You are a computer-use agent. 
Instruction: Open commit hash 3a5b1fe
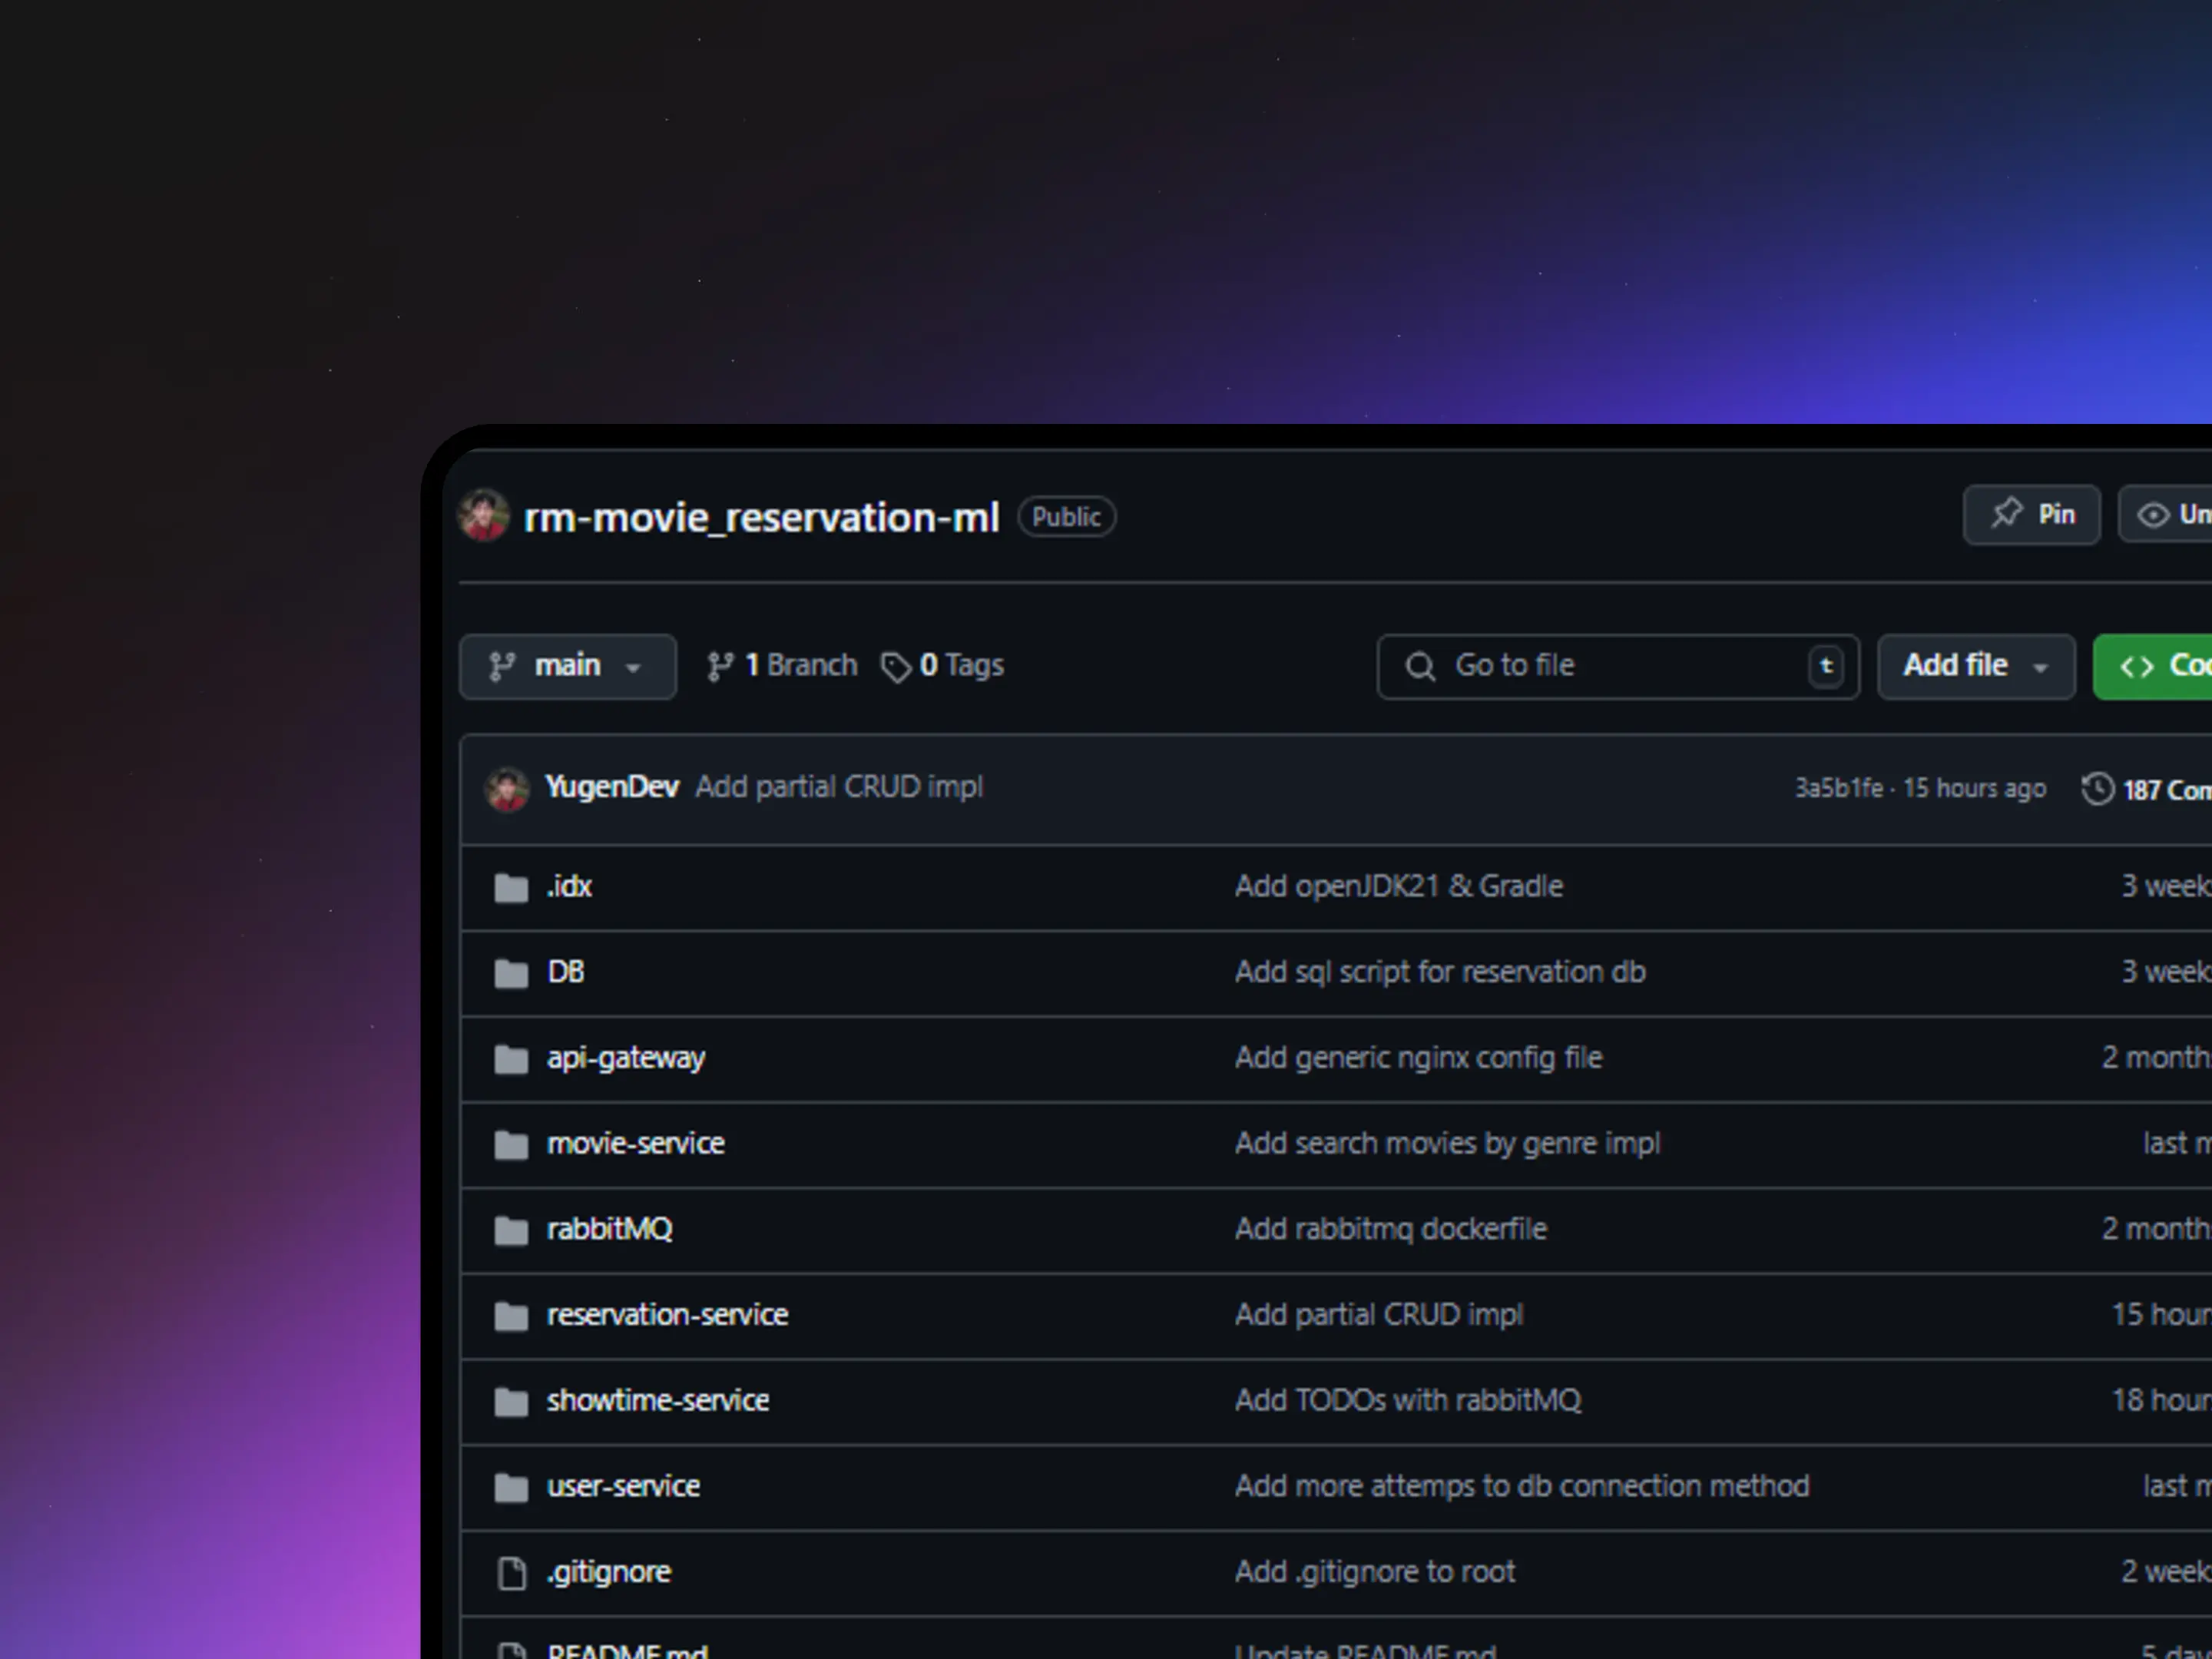[1837, 789]
